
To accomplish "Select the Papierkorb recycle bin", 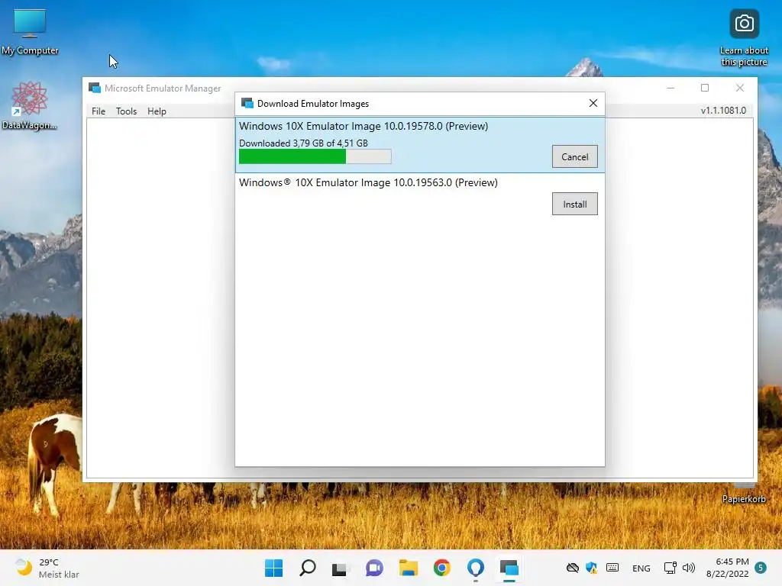I will 744,492.
